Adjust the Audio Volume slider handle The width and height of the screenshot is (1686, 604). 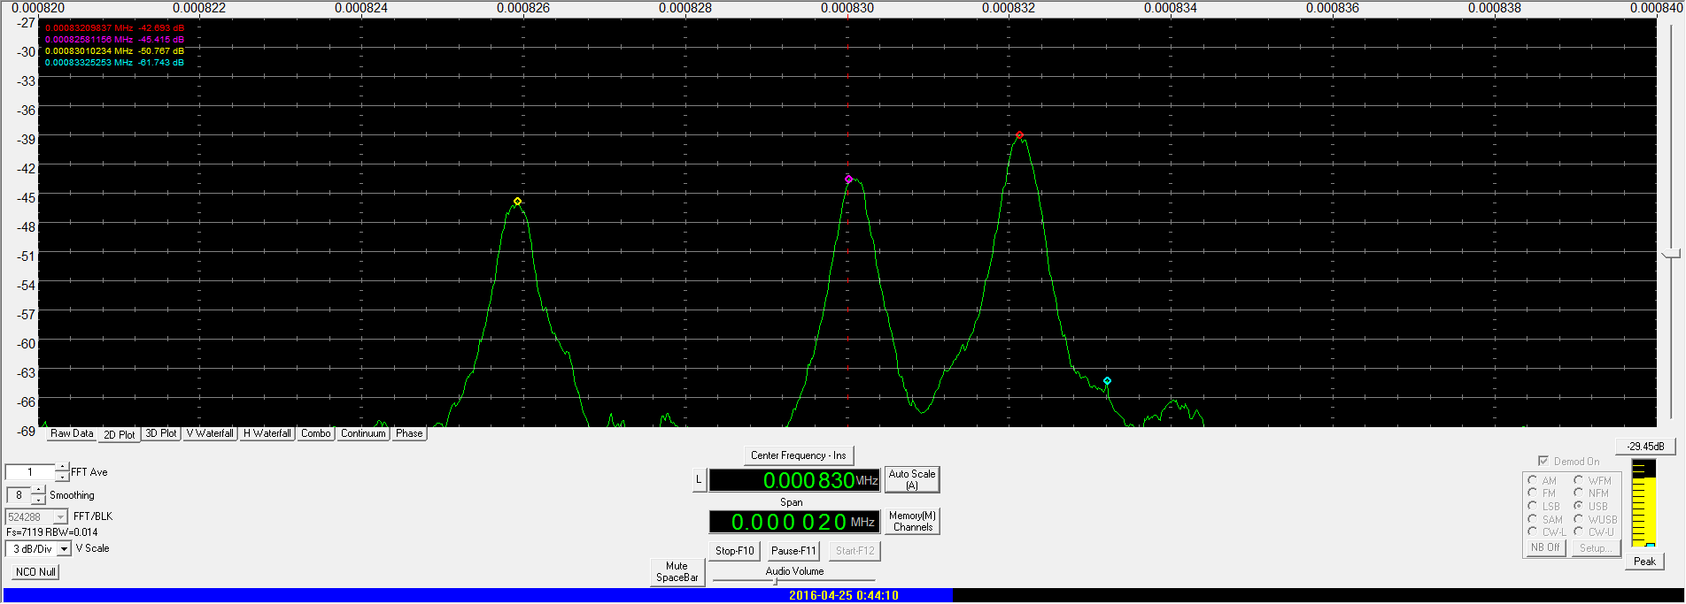pos(776,581)
